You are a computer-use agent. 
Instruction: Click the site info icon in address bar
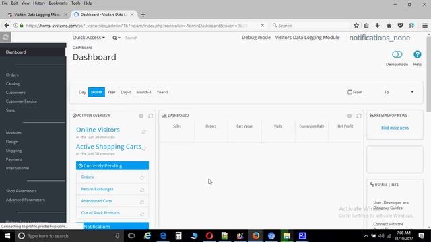pos(15,26)
